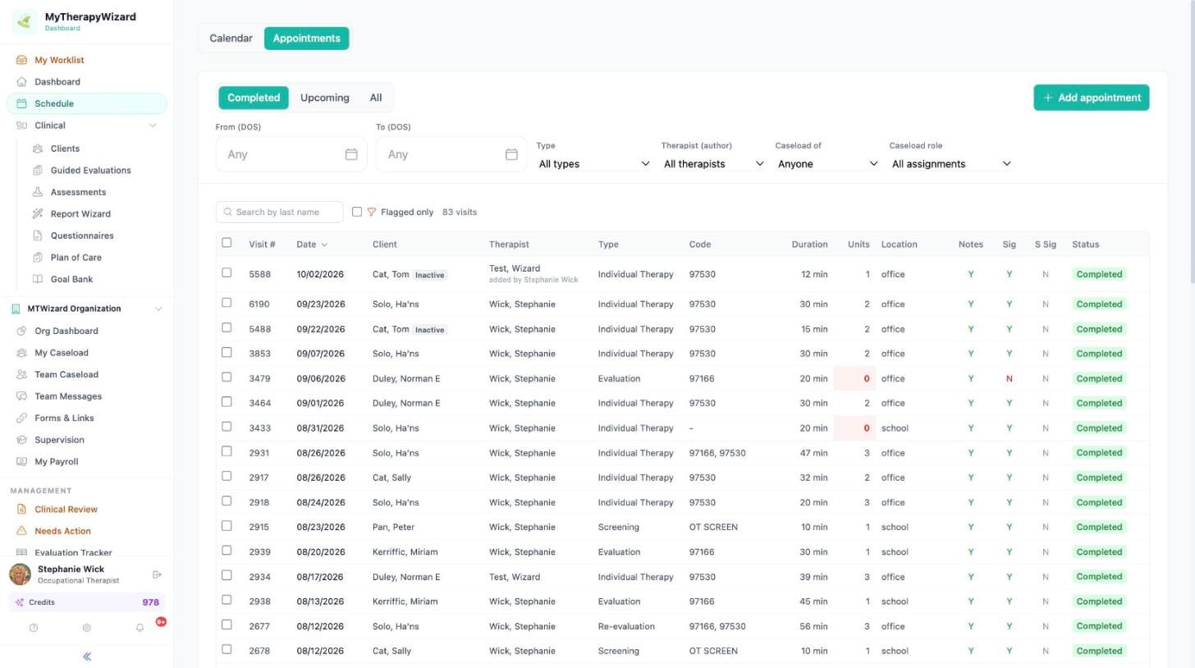
Task: Open the notifications bell icon
Action: click(x=140, y=628)
